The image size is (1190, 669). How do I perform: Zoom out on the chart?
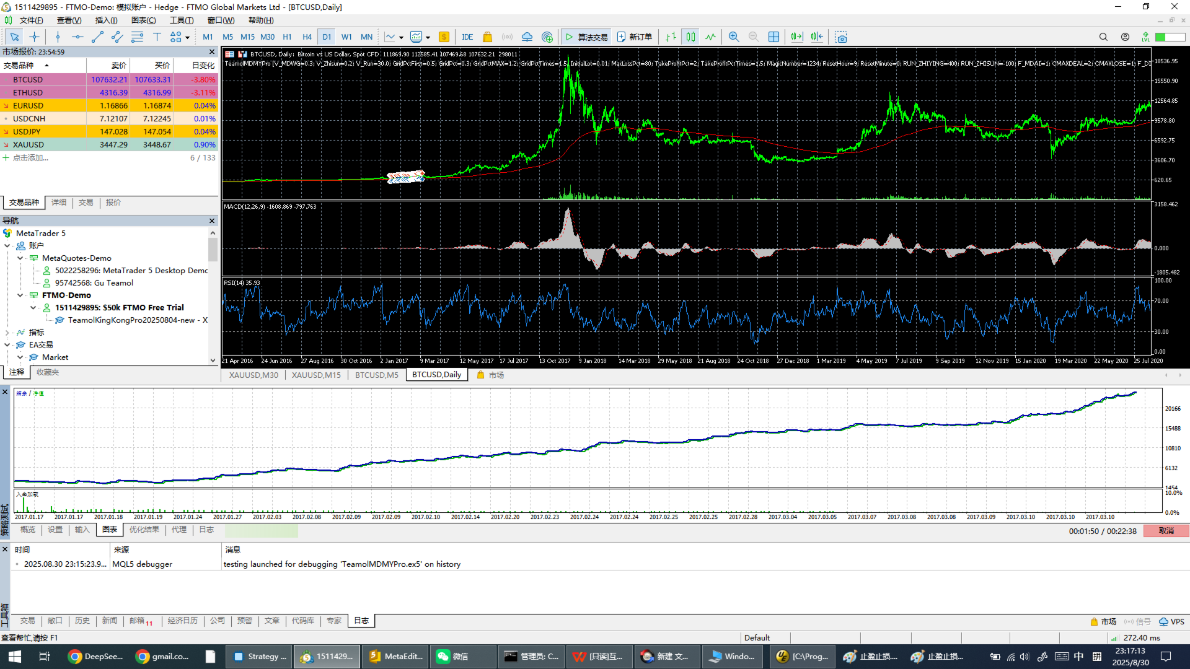754,37
